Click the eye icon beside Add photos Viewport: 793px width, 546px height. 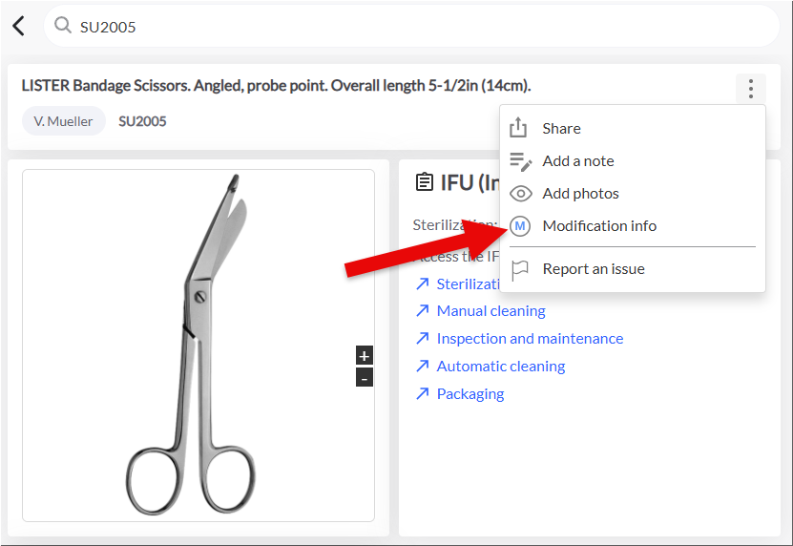coord(520,194)
